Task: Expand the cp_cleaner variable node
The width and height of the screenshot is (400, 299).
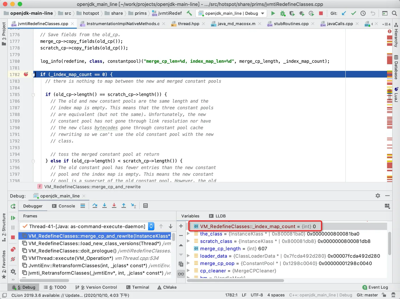Action: (x=188, y=271)
